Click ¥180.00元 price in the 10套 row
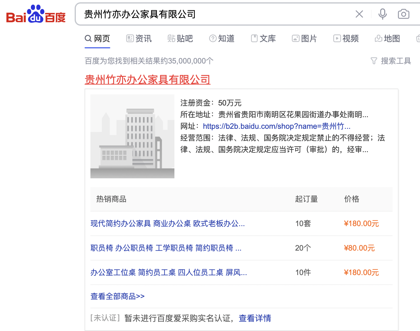Screen dimensions: 420x331 (361, 223)
